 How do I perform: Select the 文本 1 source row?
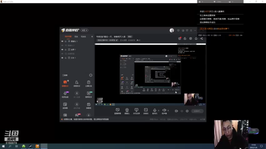77,58
